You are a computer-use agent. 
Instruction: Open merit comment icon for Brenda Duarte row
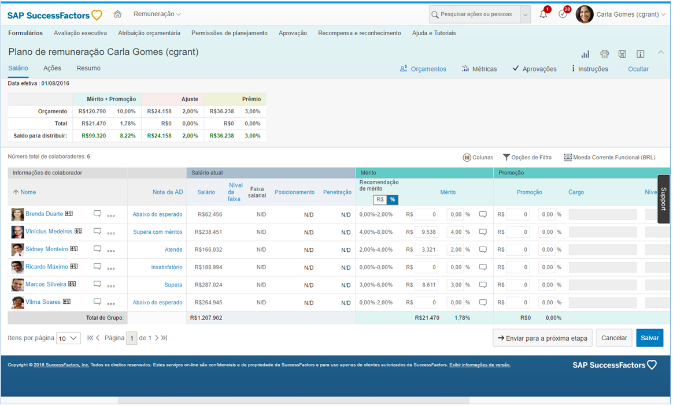point(483,214)
